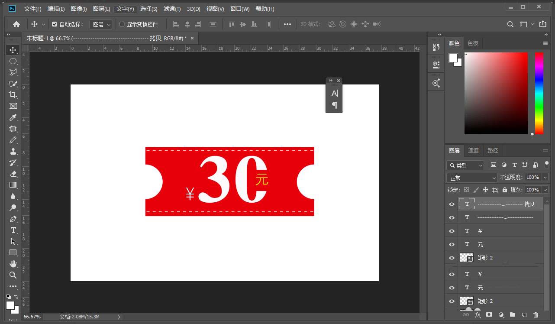Viewport: 555px width, 324px height.
Task: Enable the 显示变换控件 checkbox
Action: [x=122, y=24]
